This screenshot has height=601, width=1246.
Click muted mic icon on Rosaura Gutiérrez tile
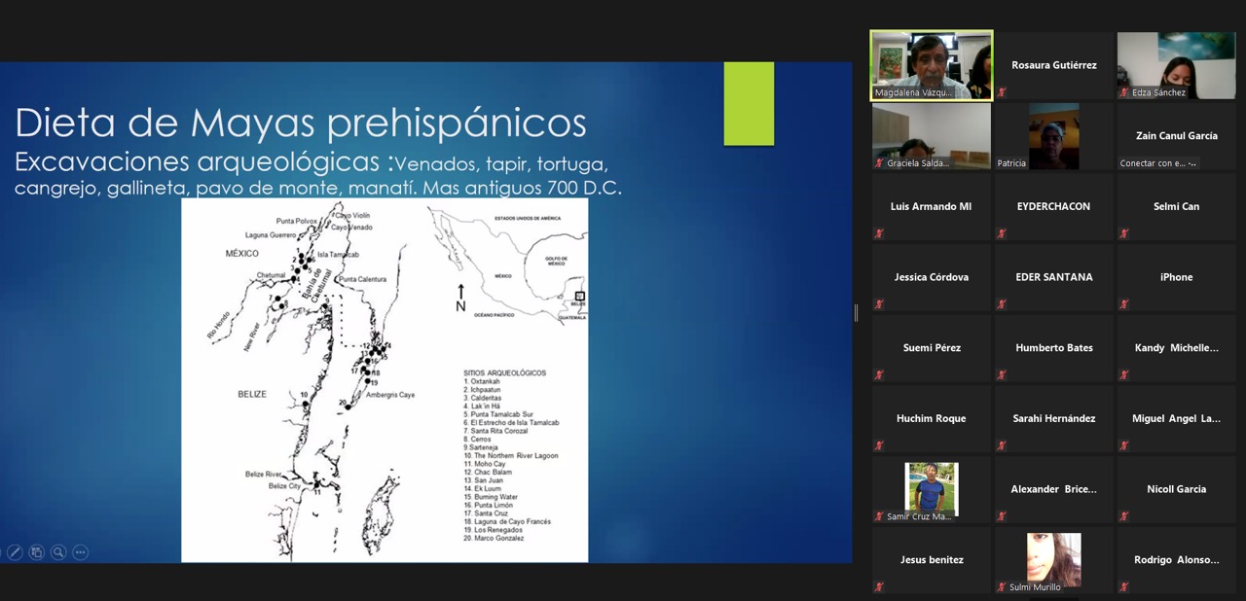(x=1002, y=92)
